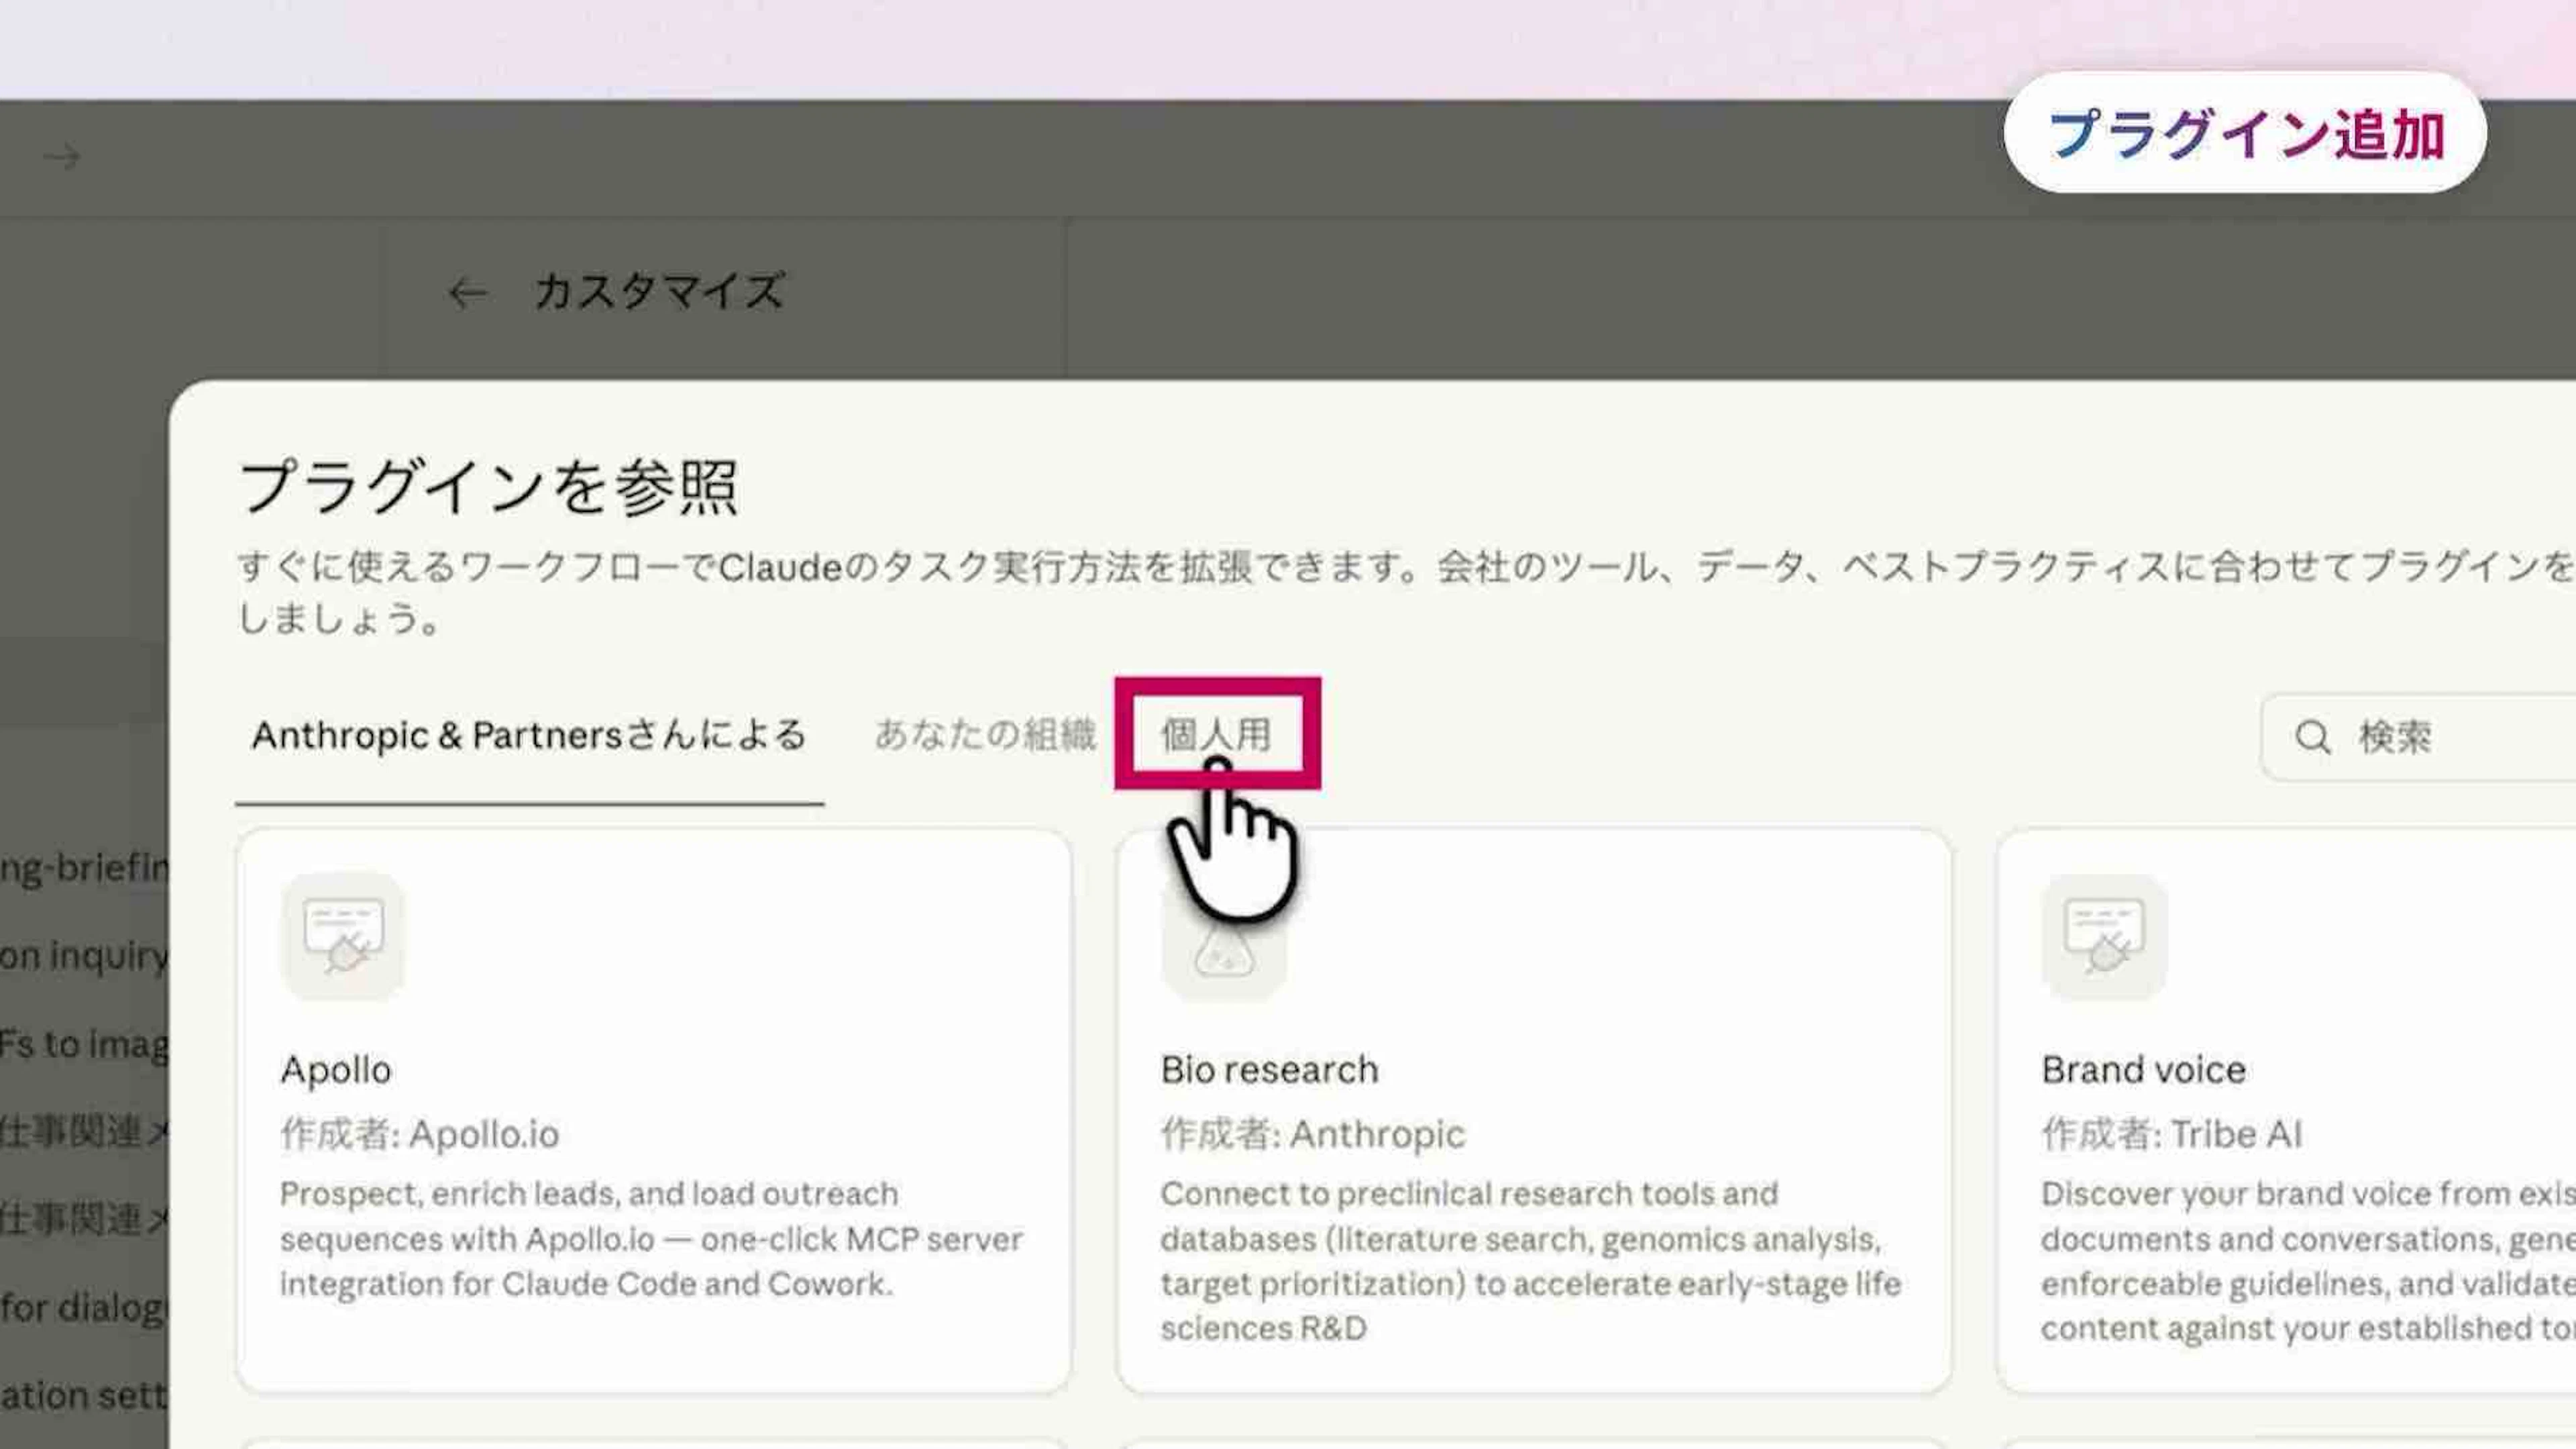The width and height of the screenshot is (2576, 1449).
Task: Click the Apollo card description text
Action: (650, 1239)
